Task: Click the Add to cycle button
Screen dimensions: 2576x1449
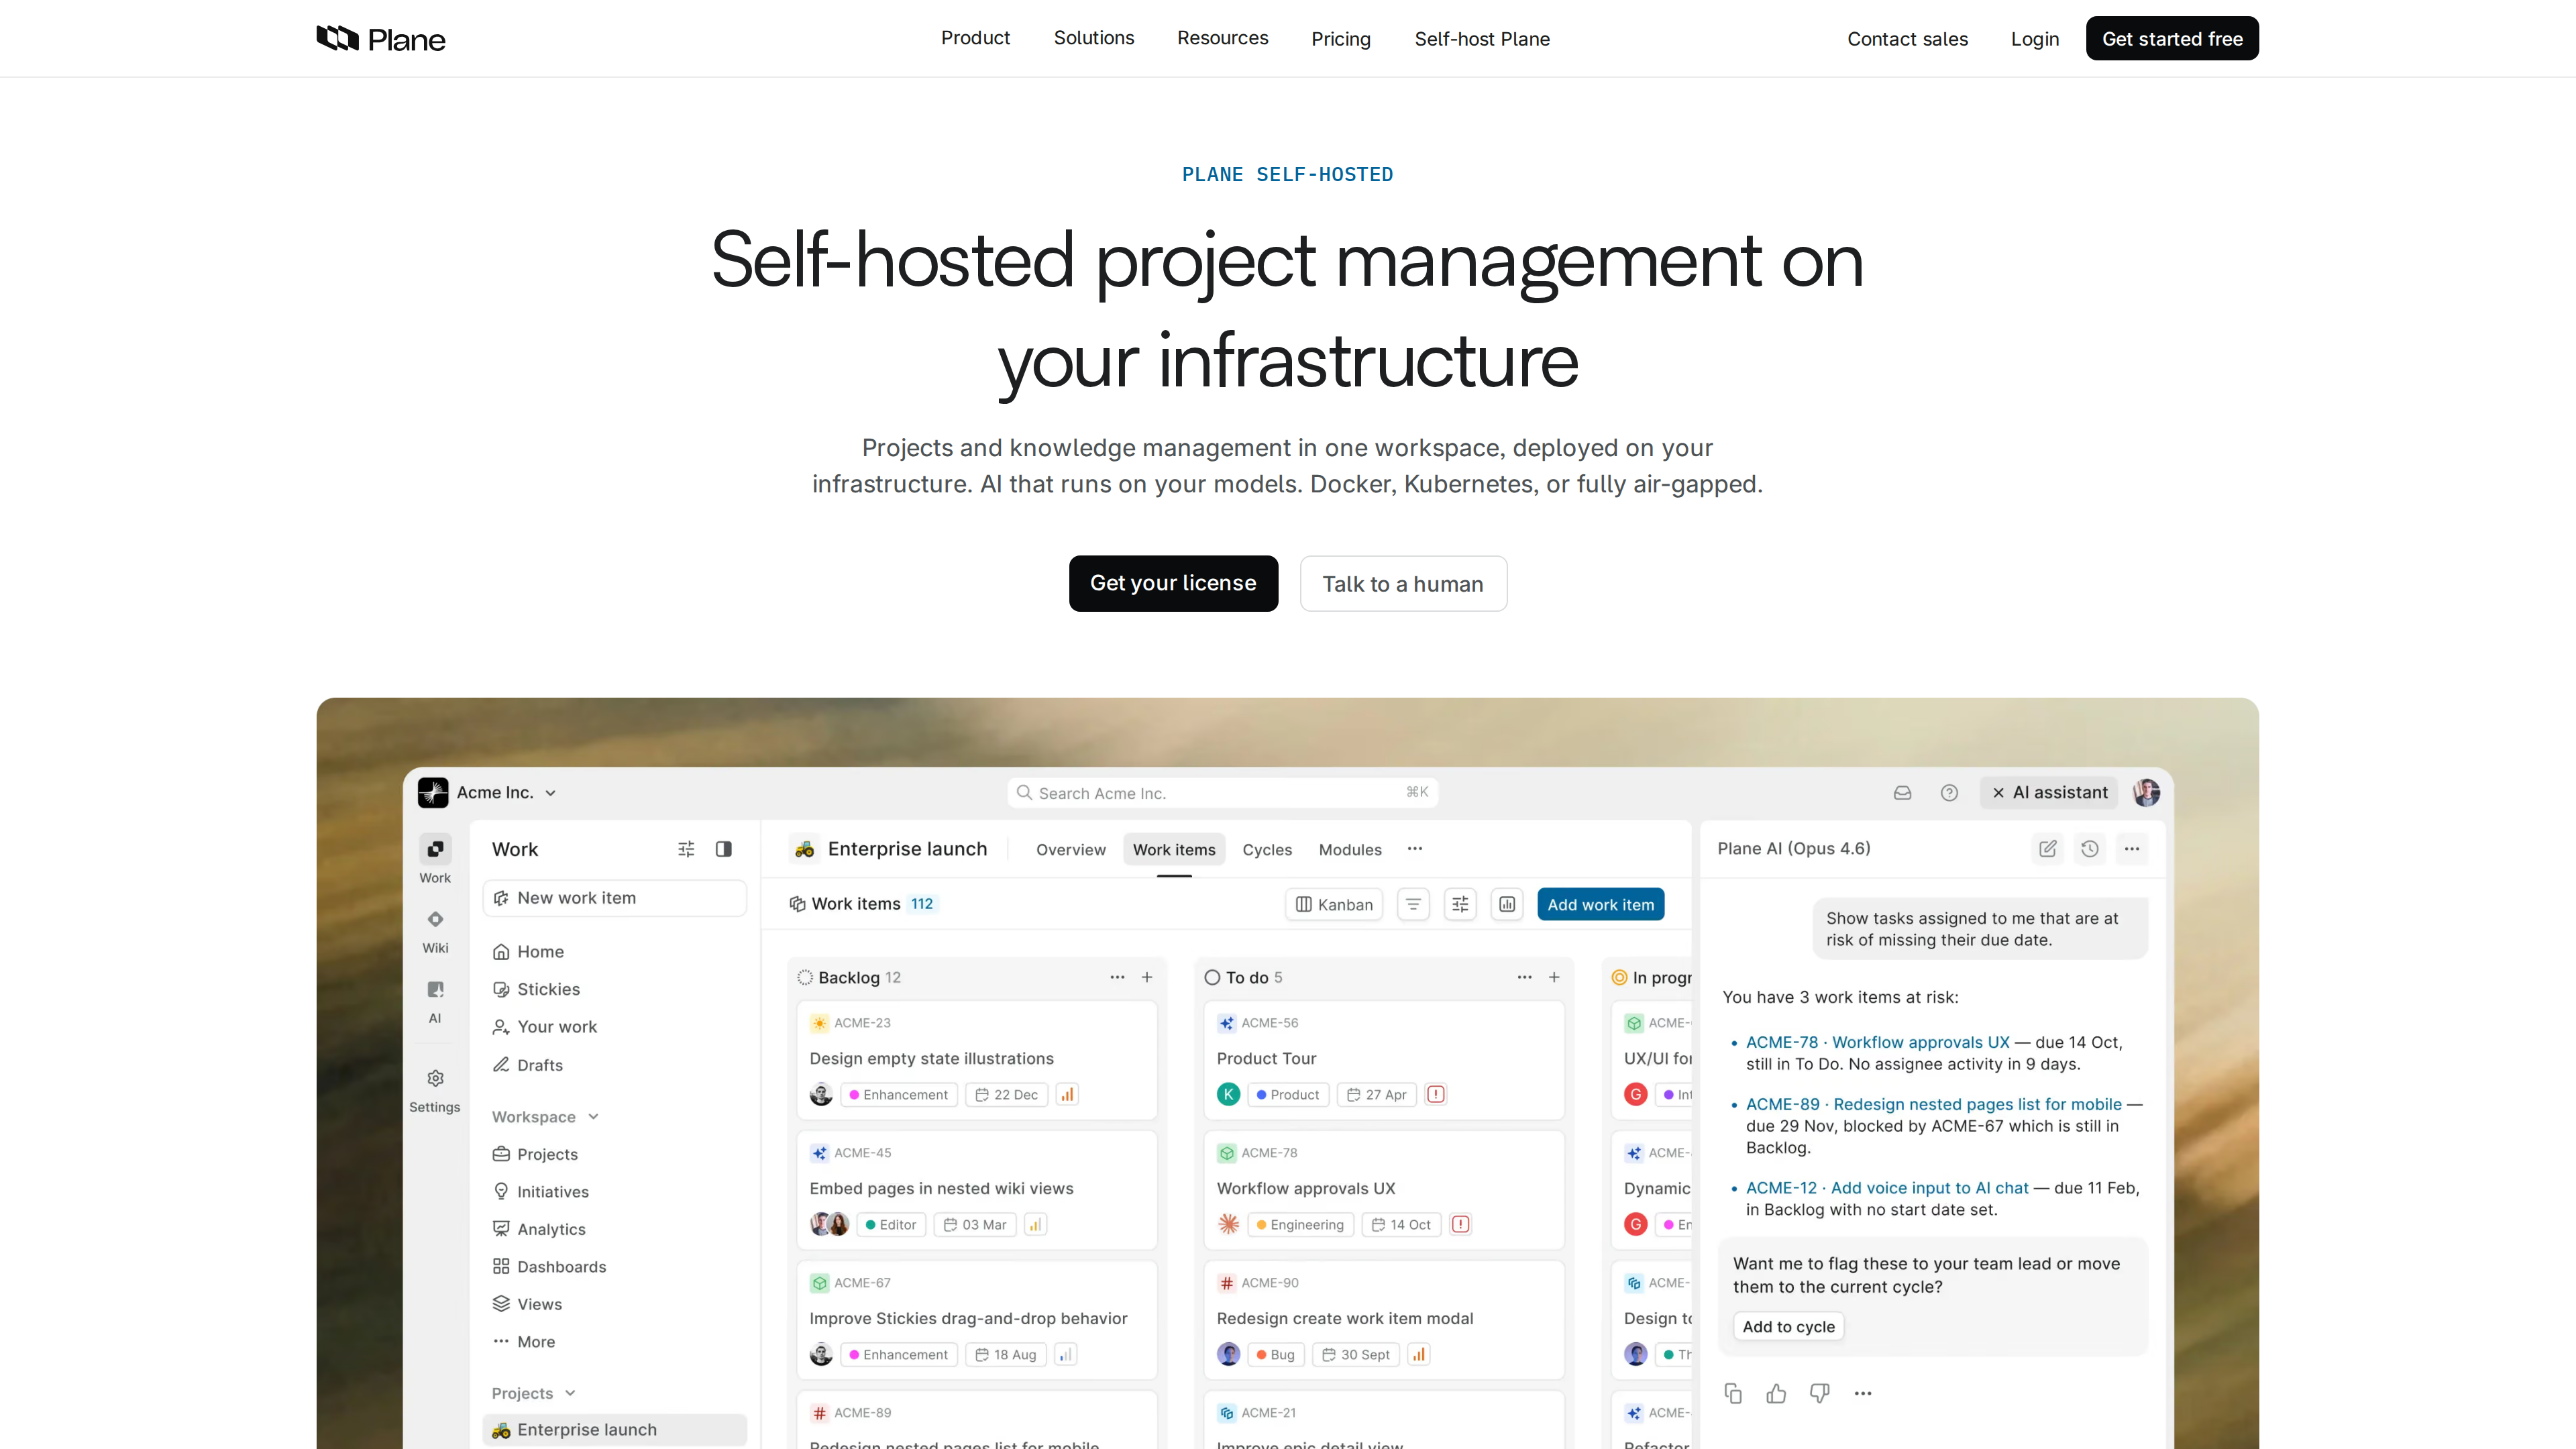Action: click(x=1788, y=1327)
